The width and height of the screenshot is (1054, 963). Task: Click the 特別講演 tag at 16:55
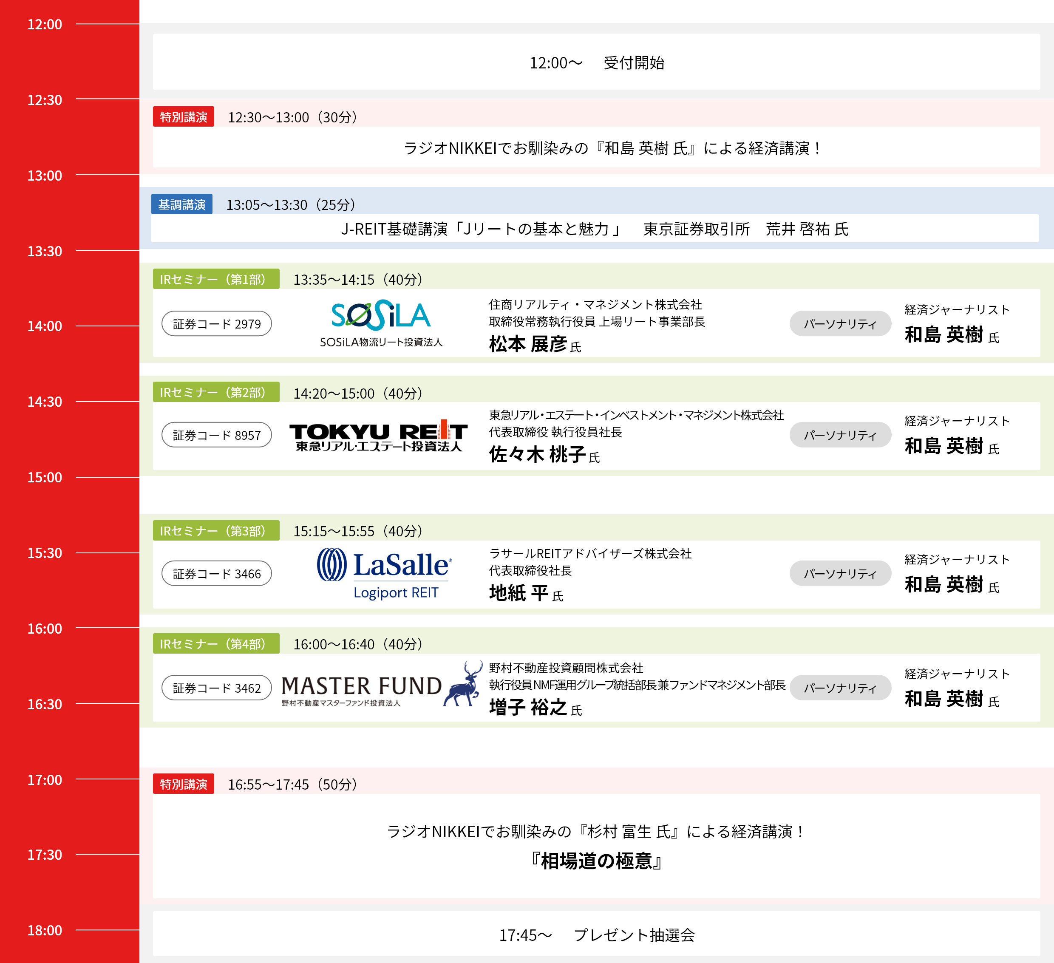pyautogui.click(x=184, y=784)
